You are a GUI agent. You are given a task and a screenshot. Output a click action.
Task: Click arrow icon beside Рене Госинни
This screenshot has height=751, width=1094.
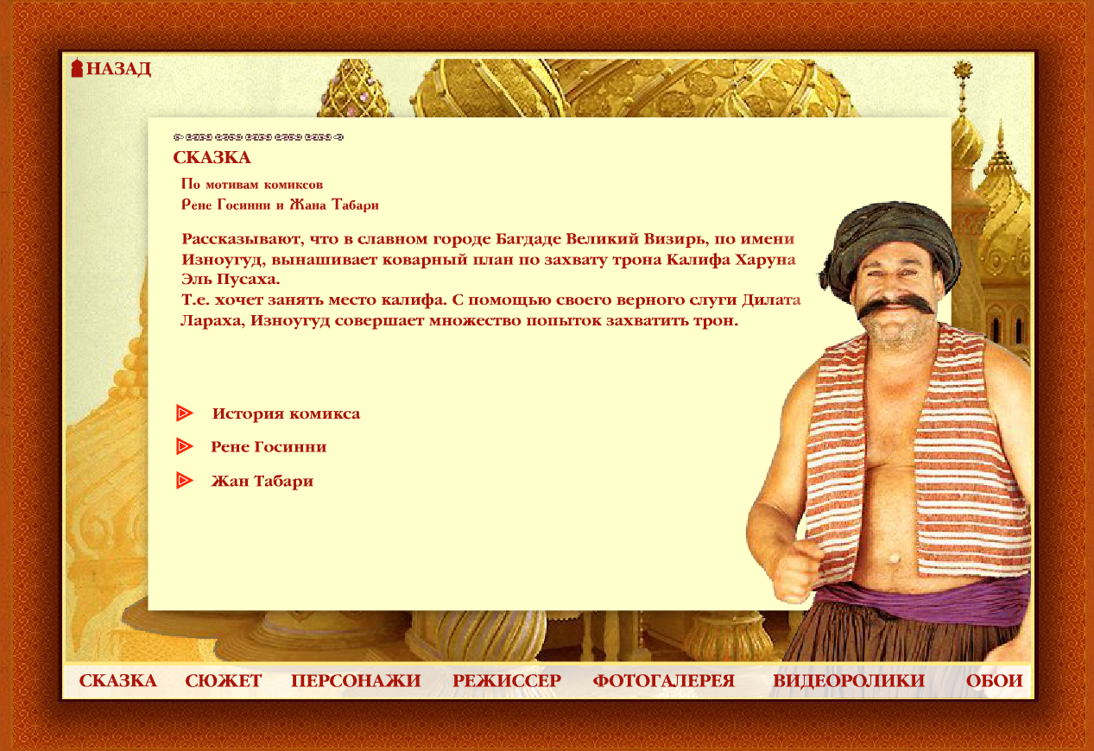click(x=184, y=446)
